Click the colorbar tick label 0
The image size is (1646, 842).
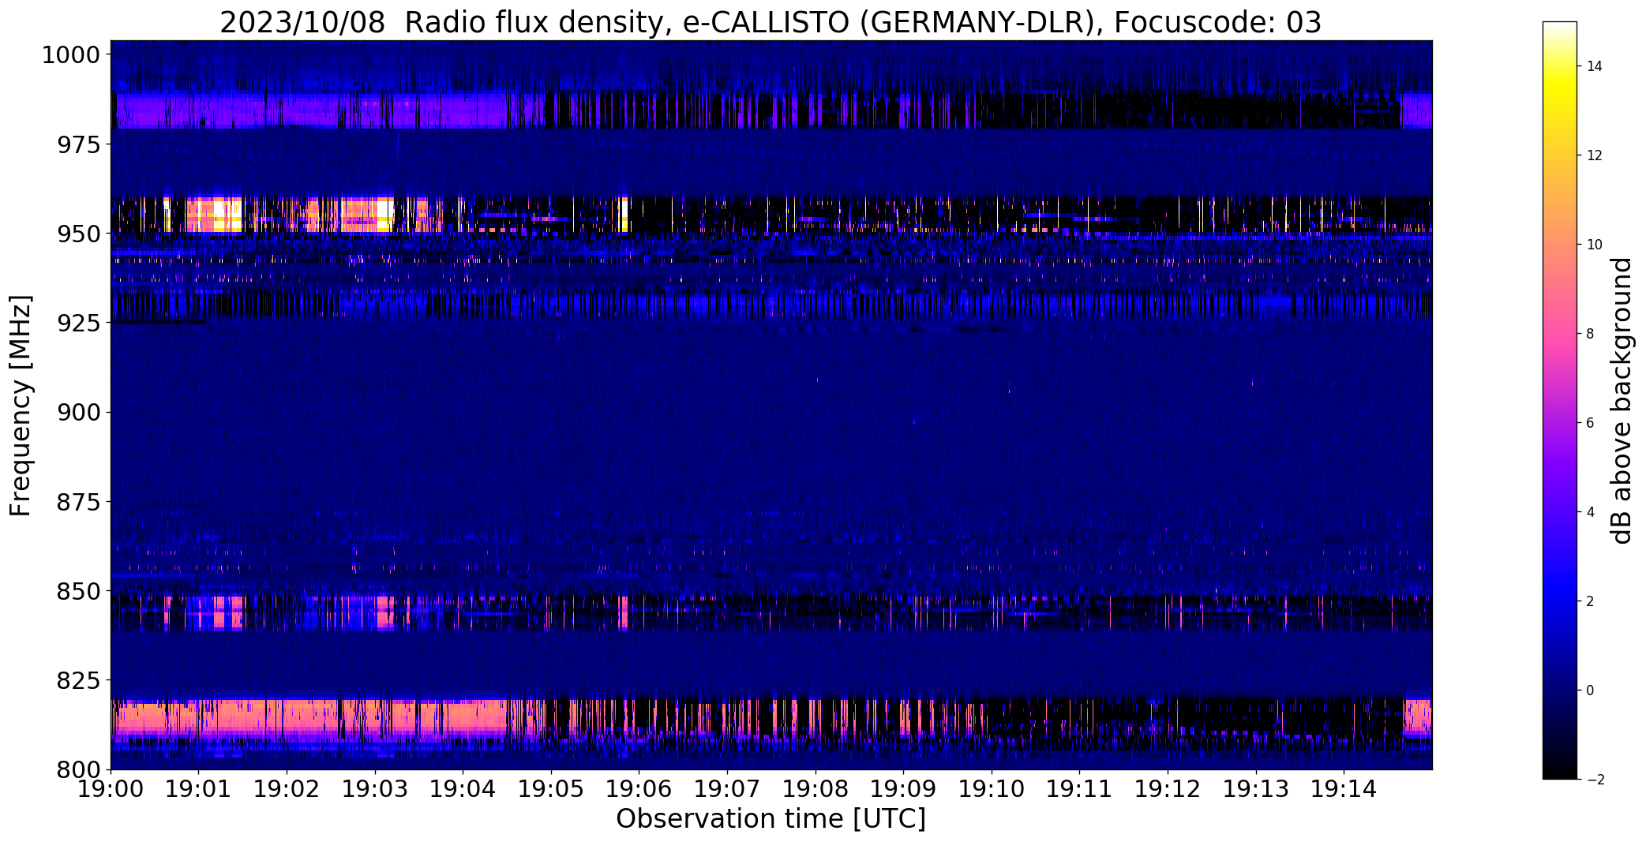point(1590,690)
